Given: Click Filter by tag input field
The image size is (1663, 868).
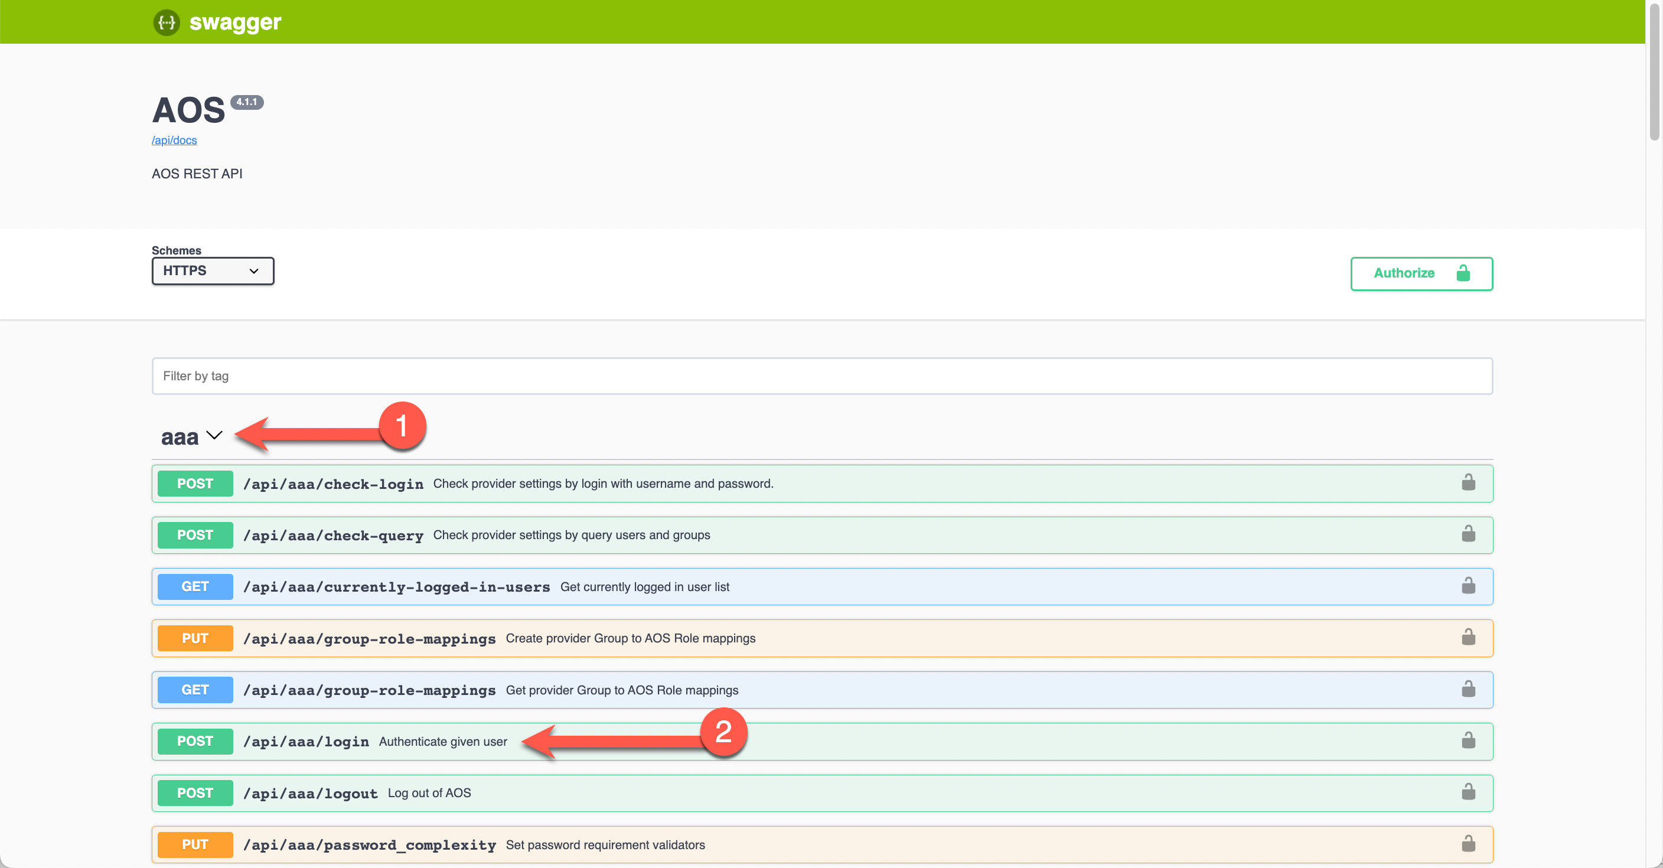Looking at the screenshot, I should (x=821, y=375).
